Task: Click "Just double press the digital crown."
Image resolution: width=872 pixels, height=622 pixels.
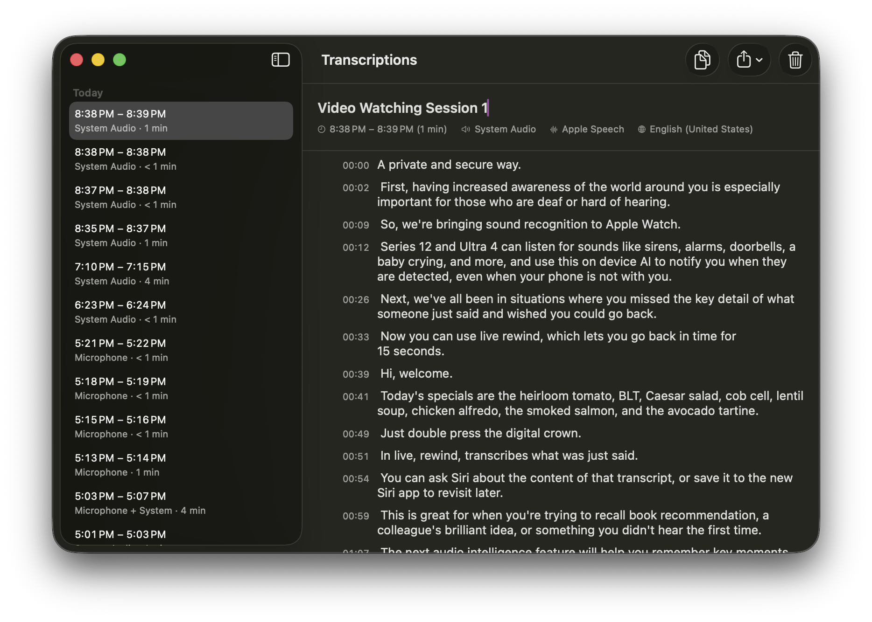Action: pos(481,433)
